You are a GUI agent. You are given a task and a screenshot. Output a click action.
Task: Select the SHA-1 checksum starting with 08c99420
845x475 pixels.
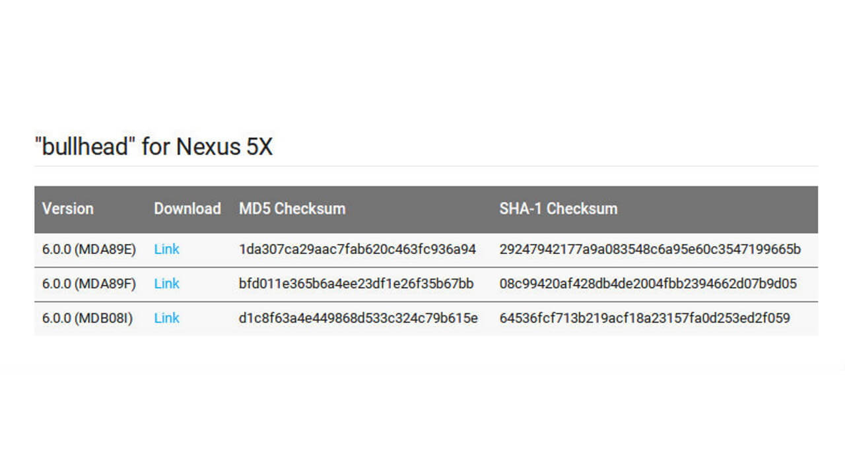pyautogui.click(x=648, y=284)
